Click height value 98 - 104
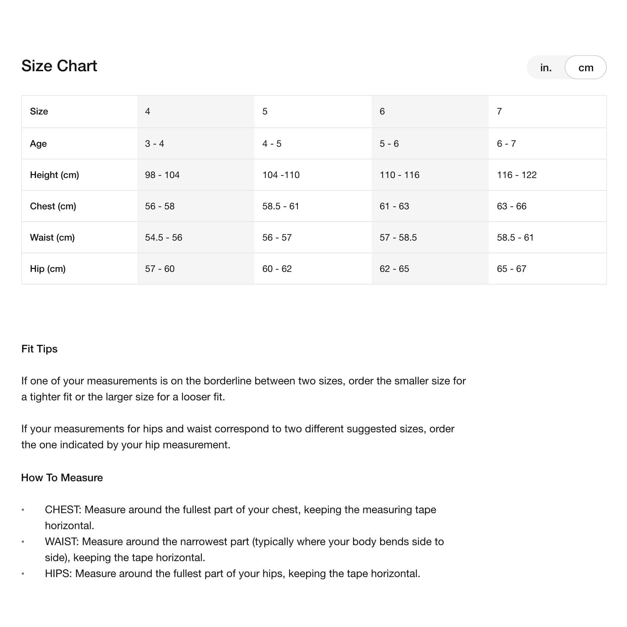Image resolution: width=627 pixels, height=627 pixels. [x=162, y=175]
